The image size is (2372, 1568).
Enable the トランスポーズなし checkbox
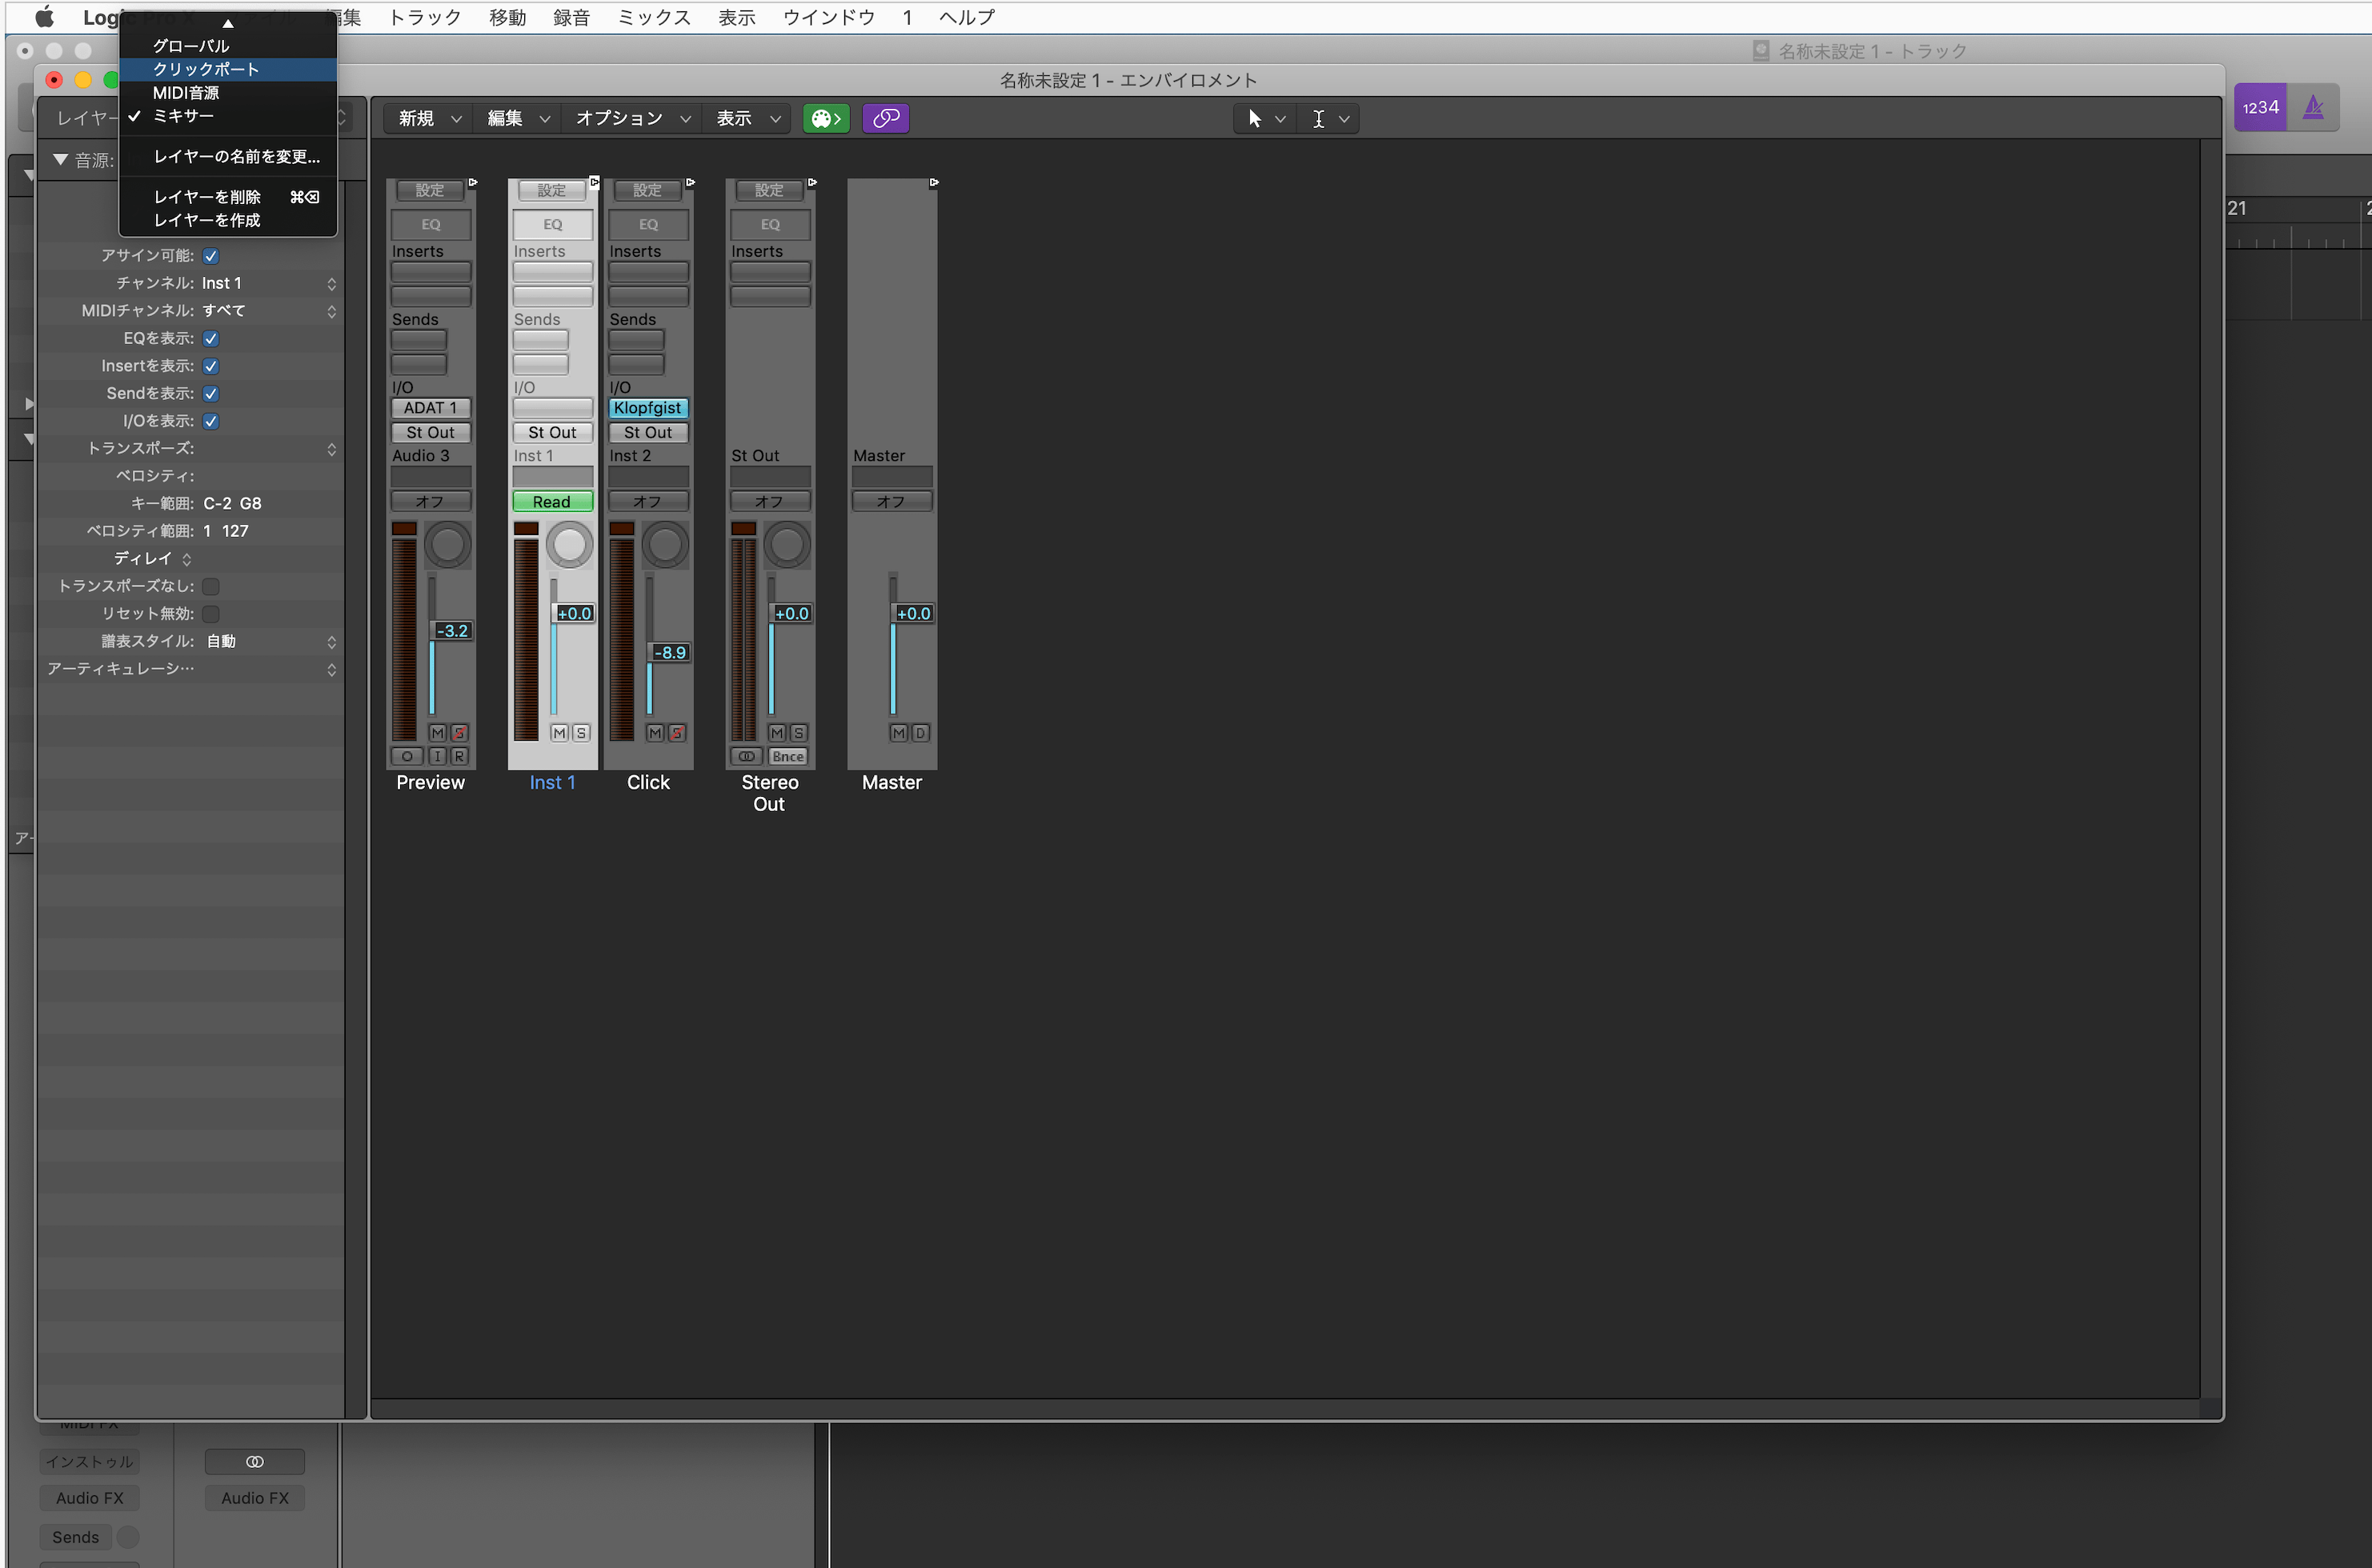pyautogui.click(x=211, y=586)
